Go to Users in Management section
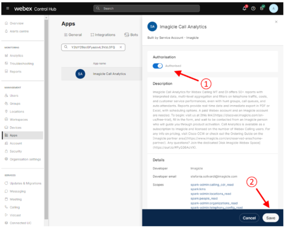The image size is (285, 228). [x=14, y=96]
